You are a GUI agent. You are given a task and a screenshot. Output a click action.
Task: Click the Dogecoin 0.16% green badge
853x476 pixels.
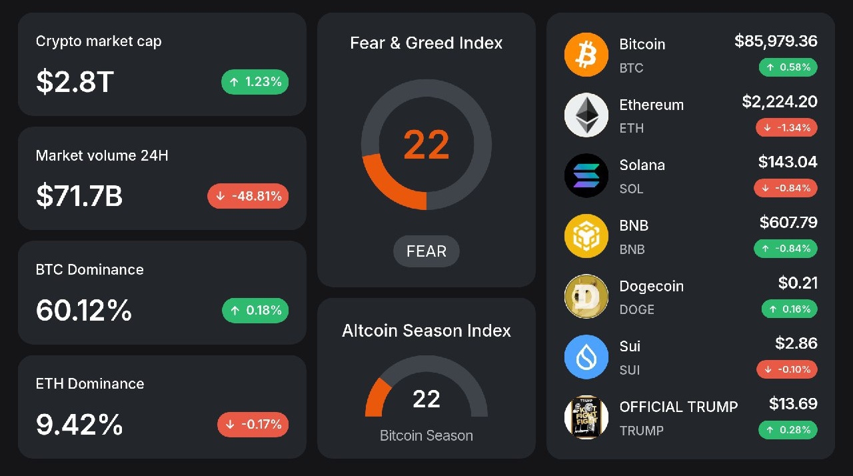(x=790, y=309)
